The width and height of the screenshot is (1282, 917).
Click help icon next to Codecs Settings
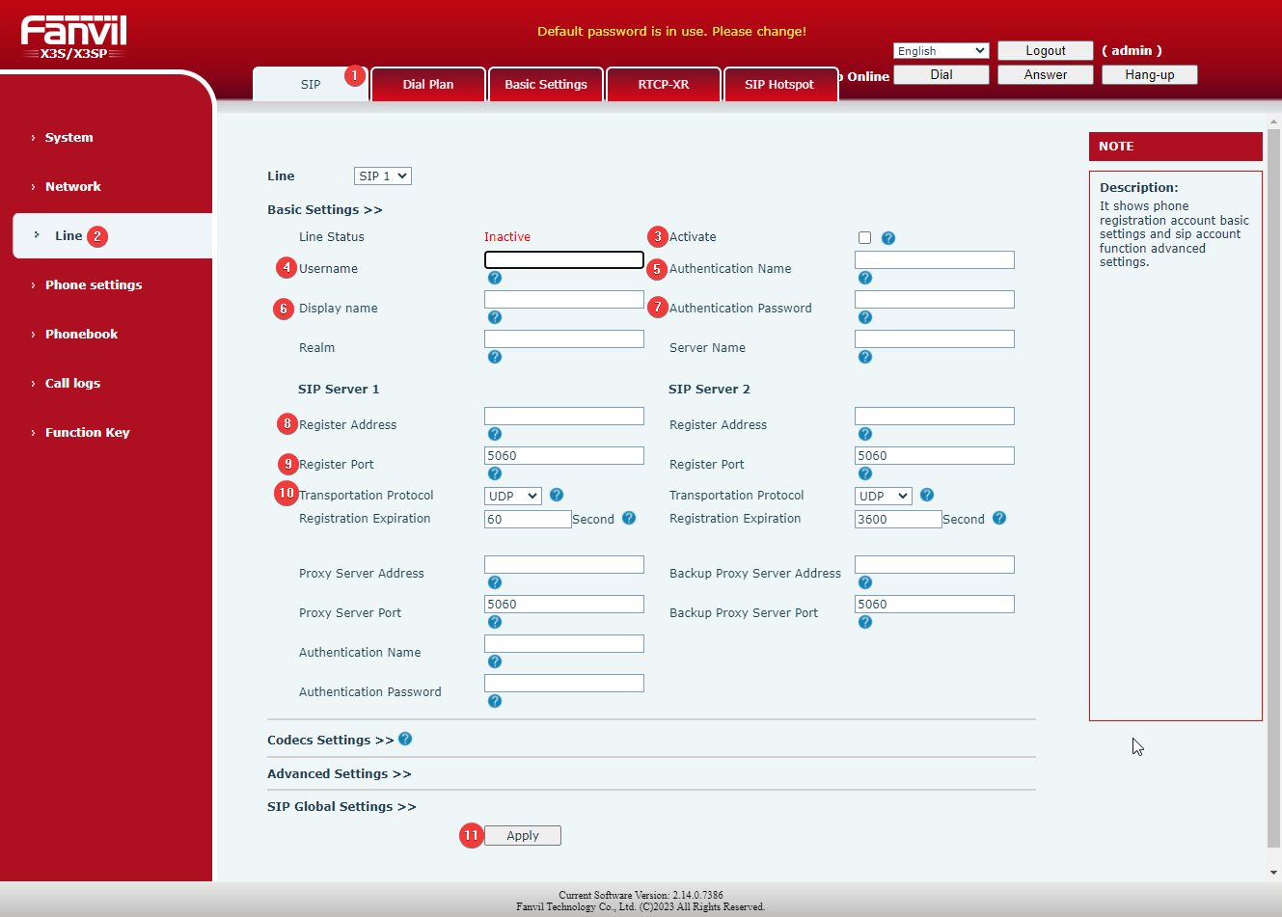click(405, 739)
